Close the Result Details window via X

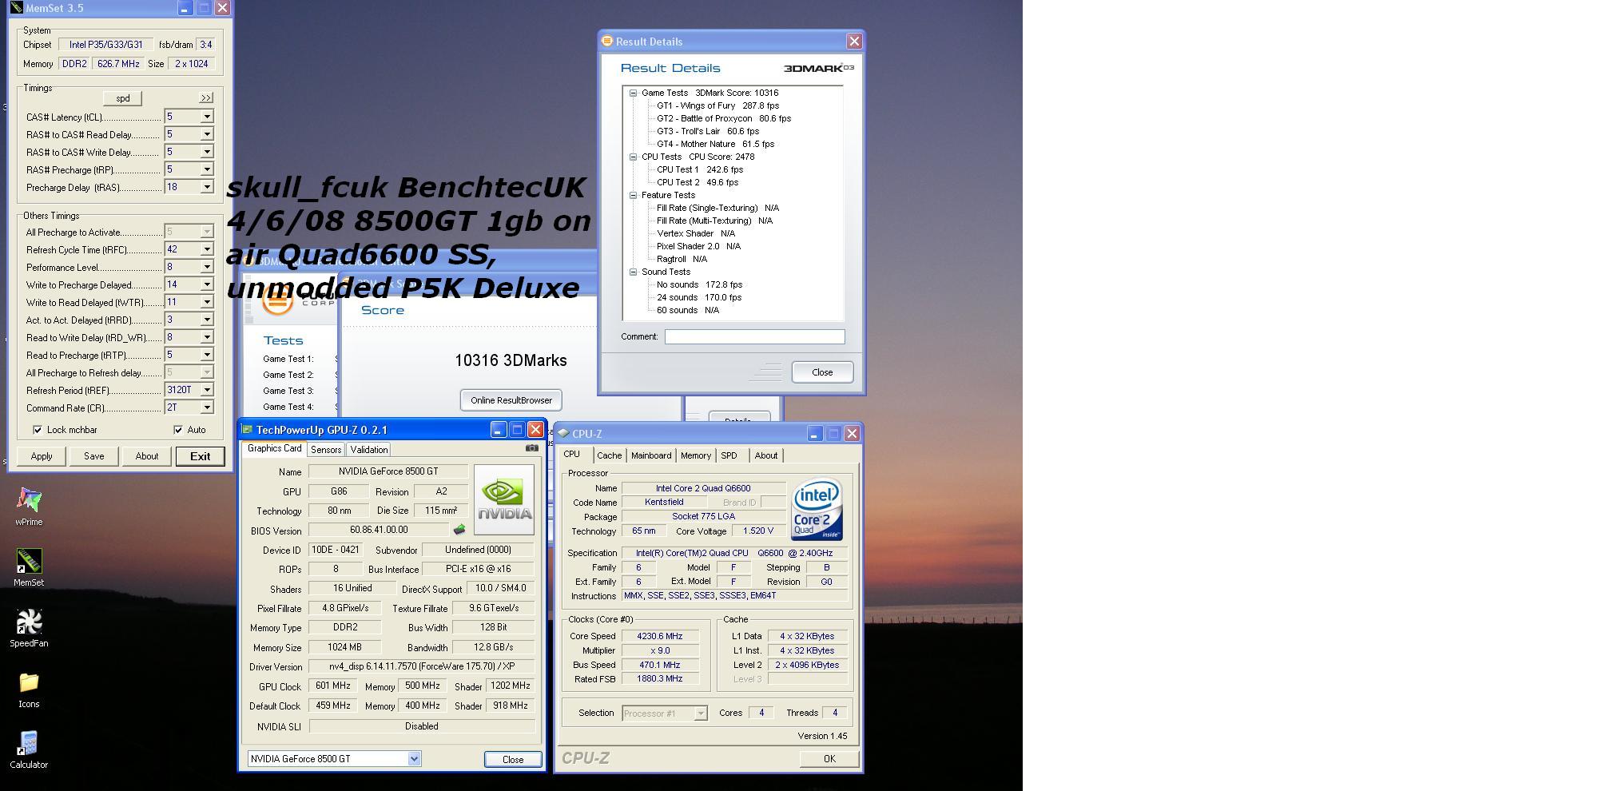[854, 41]
